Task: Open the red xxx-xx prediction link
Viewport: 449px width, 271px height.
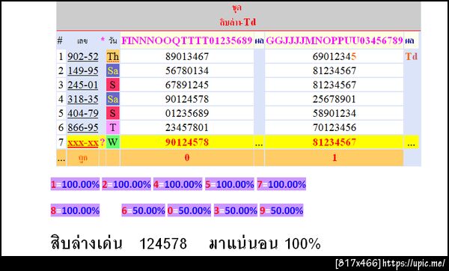Action: [83, 142]
